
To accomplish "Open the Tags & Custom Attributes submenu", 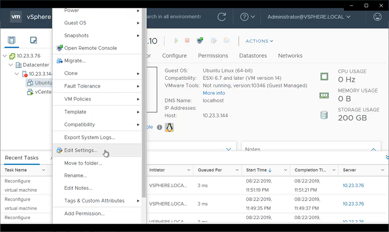I will click(x=97, y=200).
